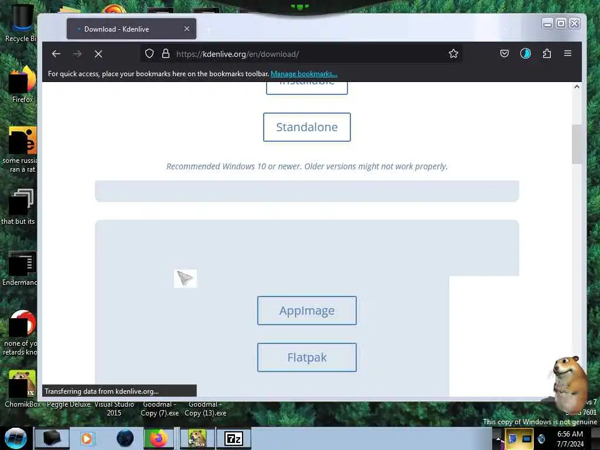Image resolution: width=600 pixels, height=450 pixels.
Task: Open the Save to Pocket icon
Action: click(x=504, y=53)
